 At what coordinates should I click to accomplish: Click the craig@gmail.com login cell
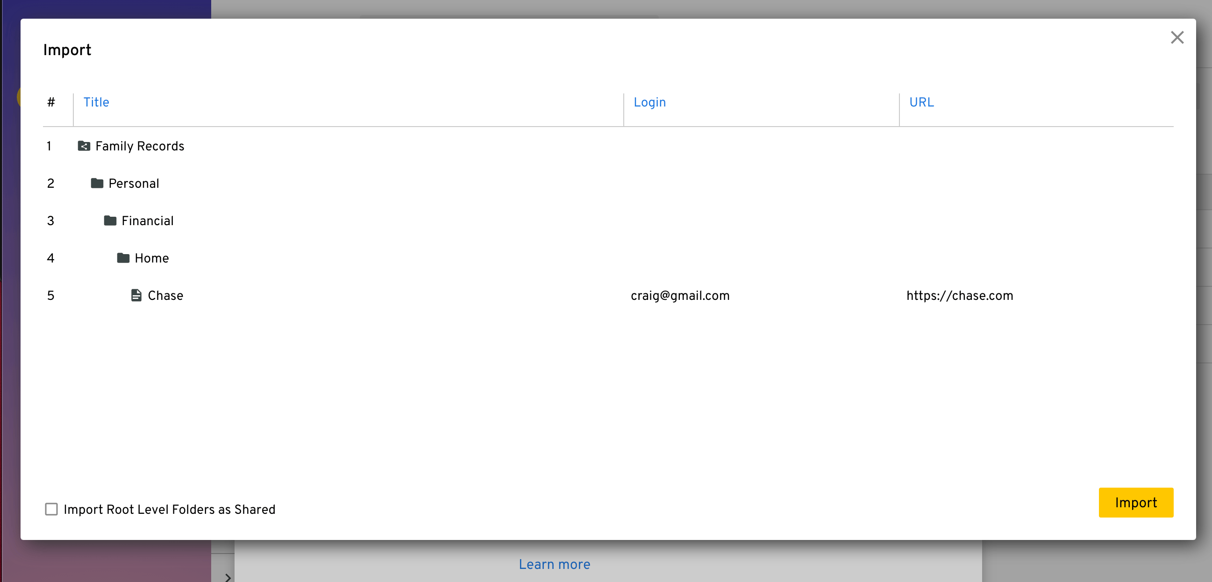coord(680,296)
